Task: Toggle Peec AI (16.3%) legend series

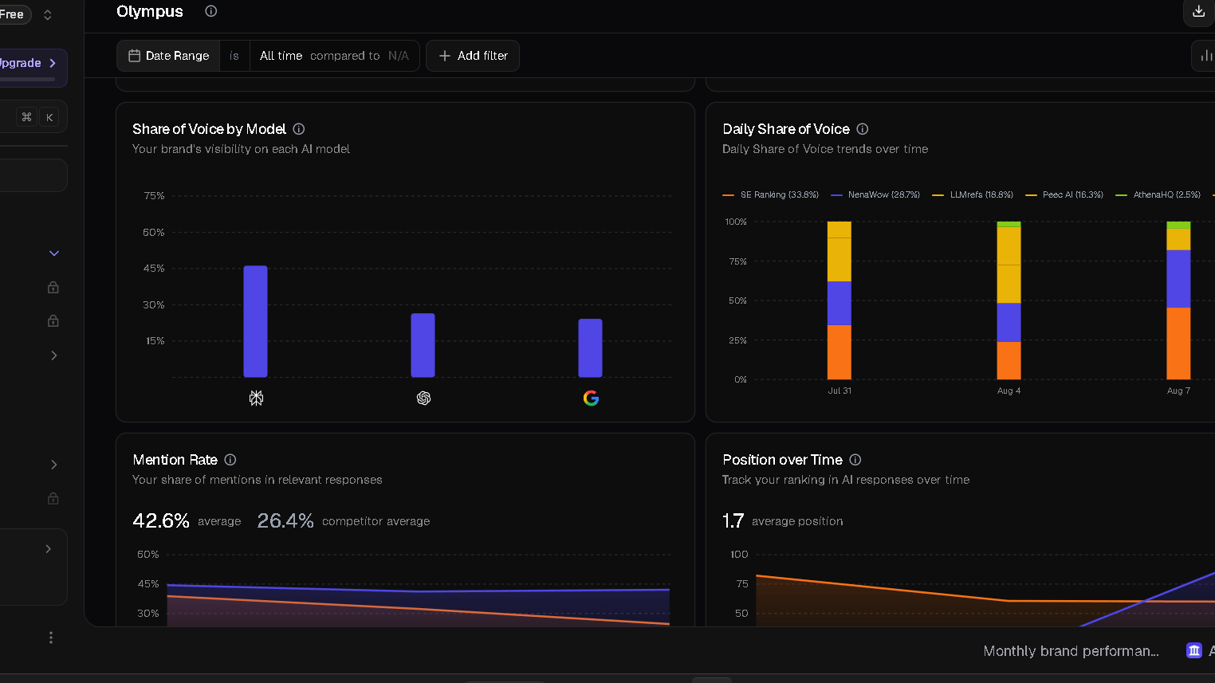Action: tap(1064, 194)
